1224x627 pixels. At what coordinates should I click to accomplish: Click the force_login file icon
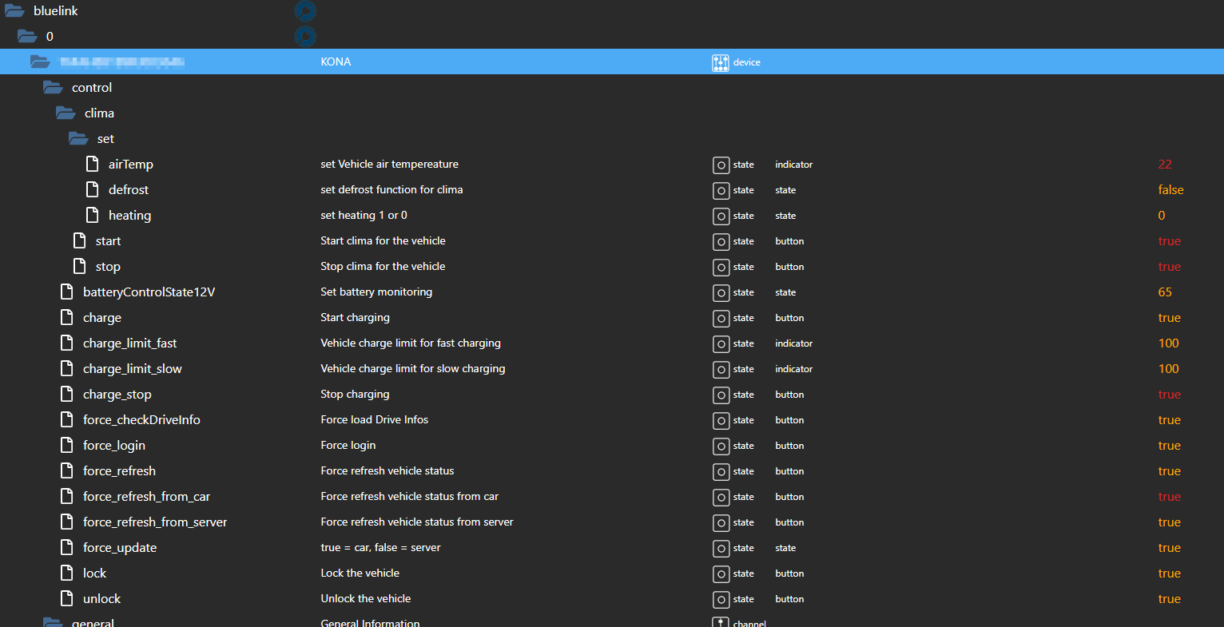tap(67, 445)
